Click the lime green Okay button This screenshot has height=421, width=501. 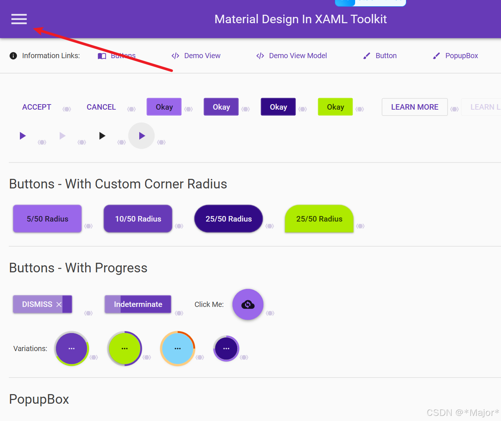click(x=335, y=107)
